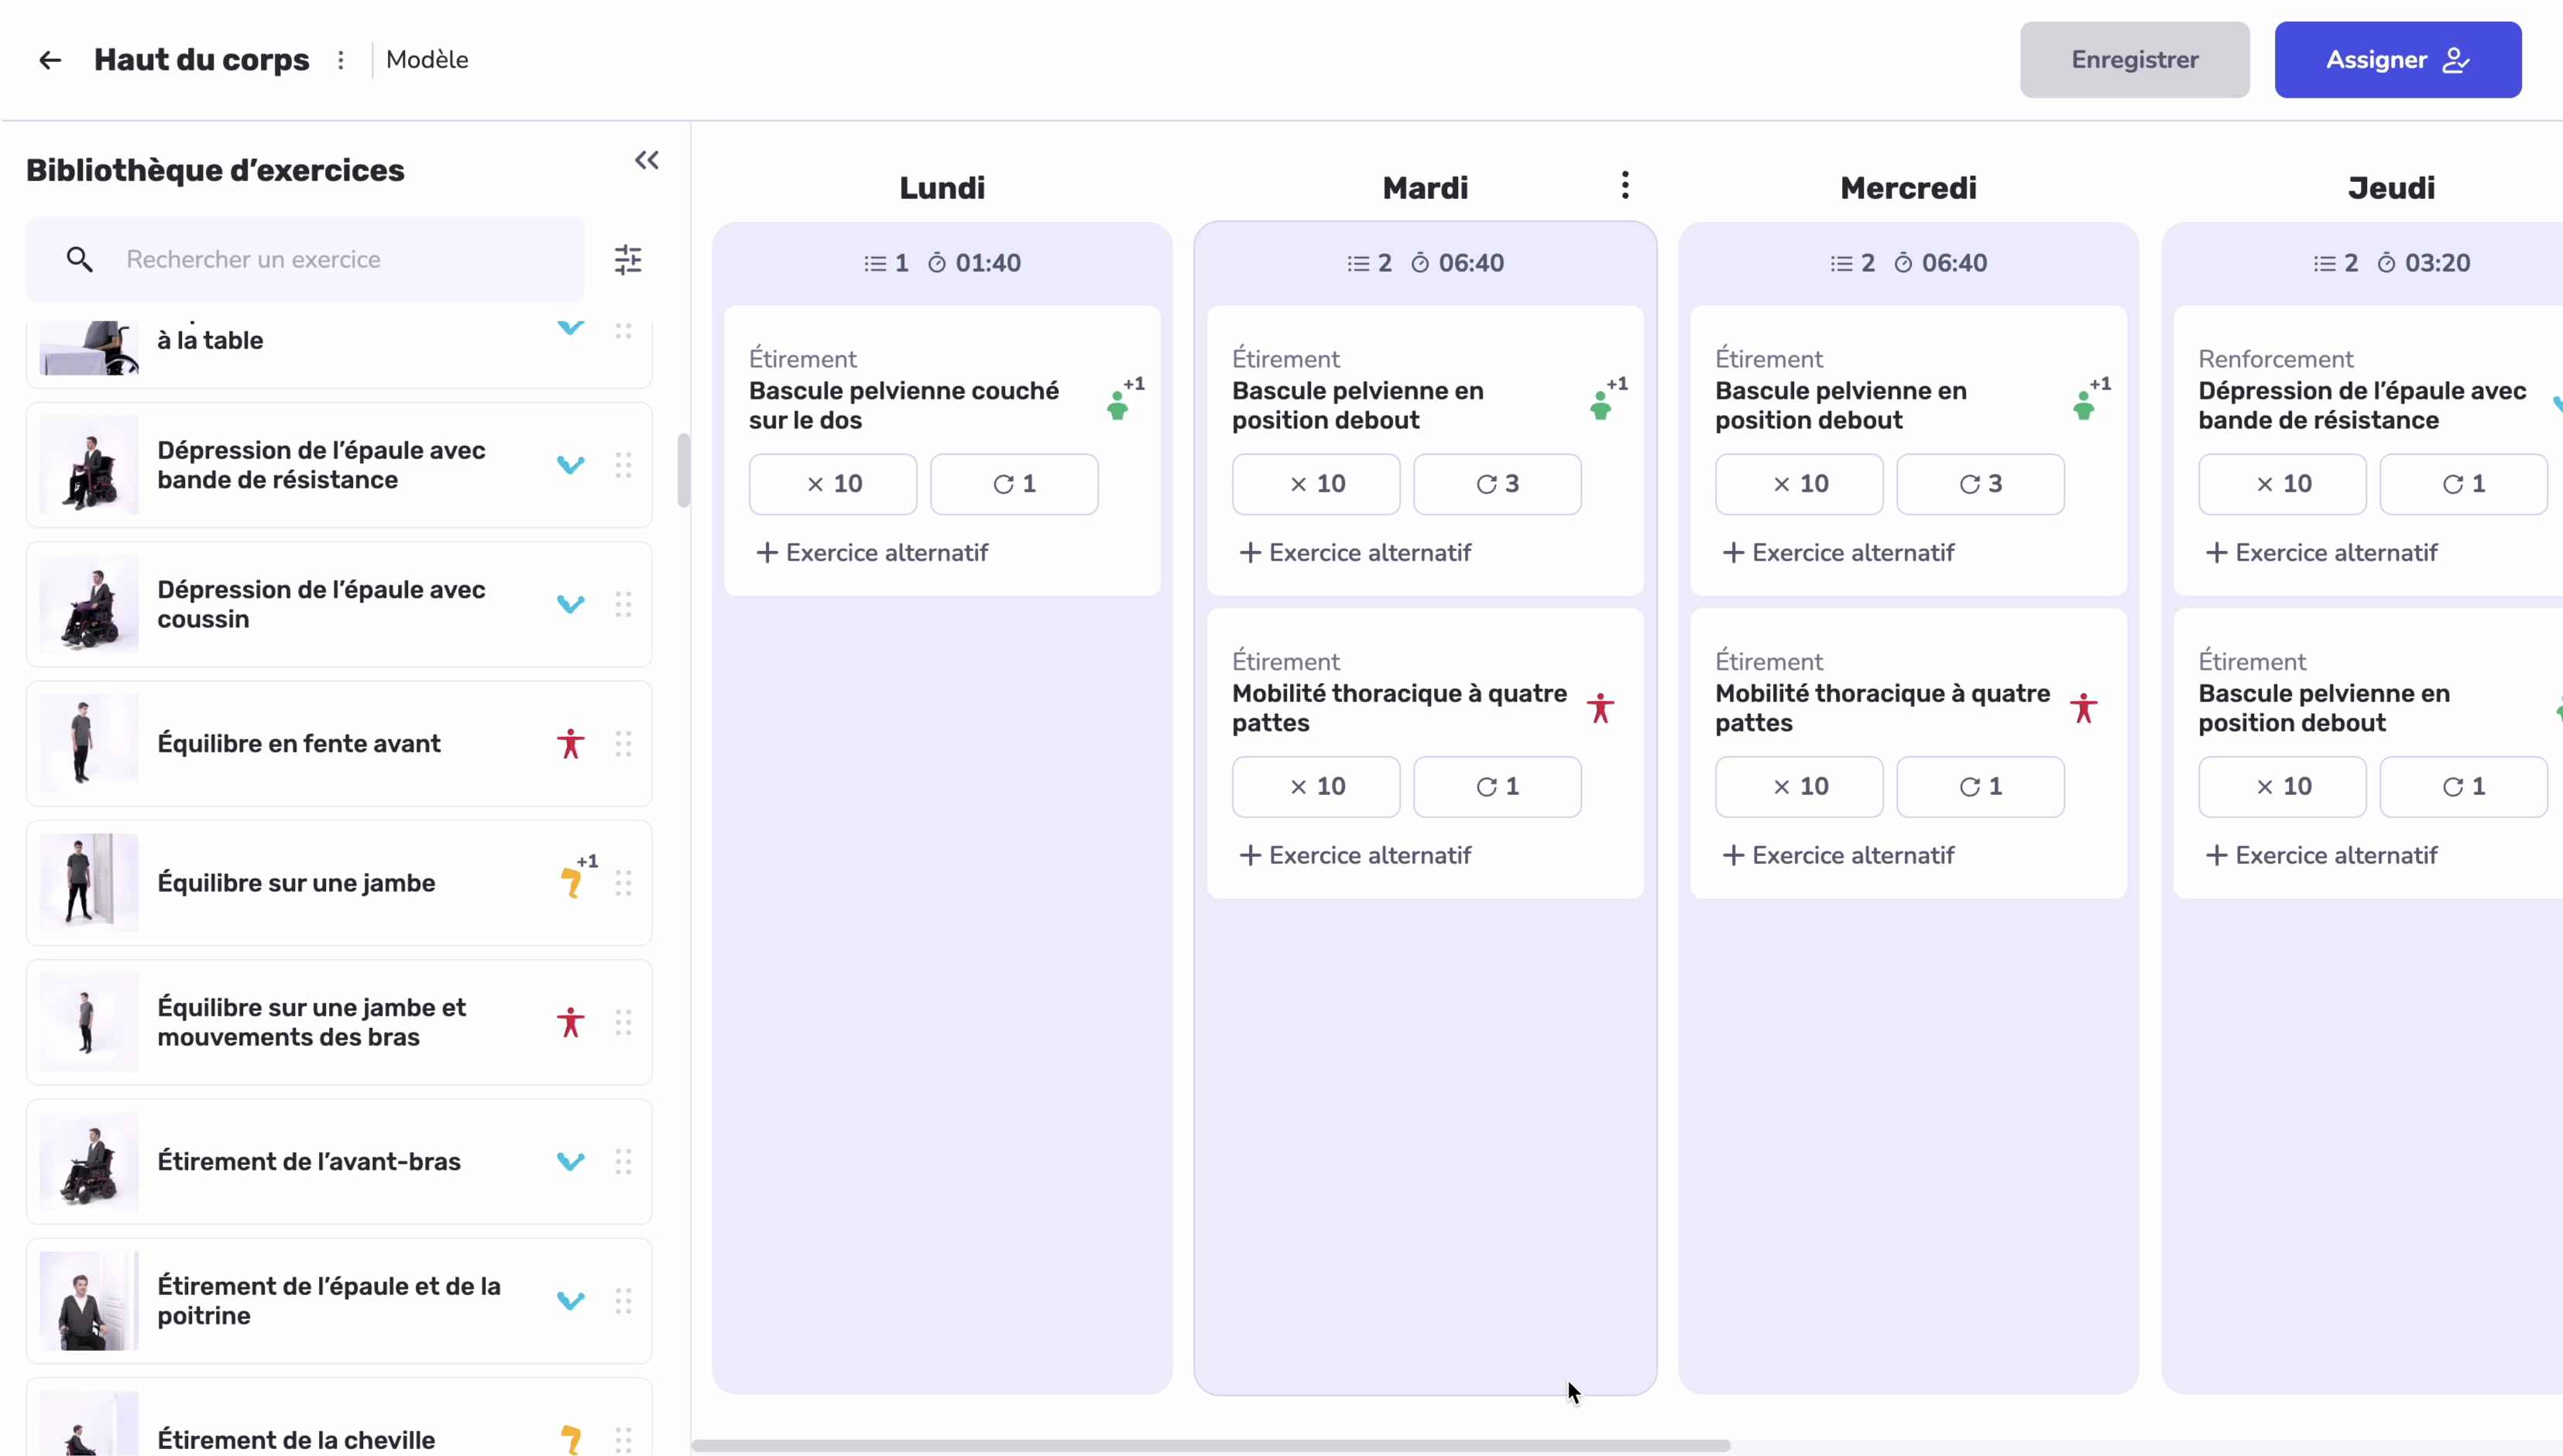This screenshot has height=1456, width=2563.
Task: Select the Modèle tab in the header
Action: pyautogui.click(x=428, y=59)
